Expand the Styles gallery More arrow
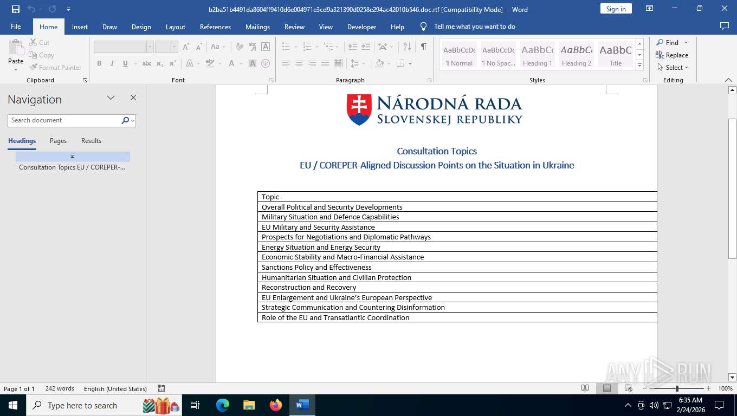 639,65
